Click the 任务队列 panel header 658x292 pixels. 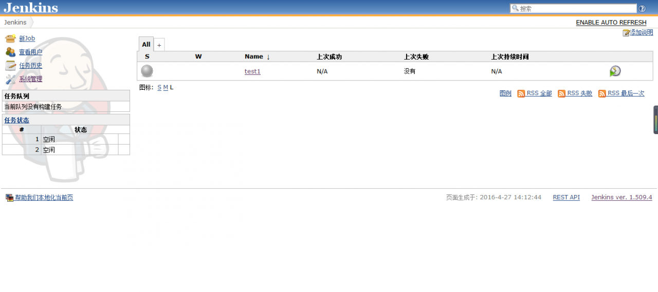click(x=66, y=96)
